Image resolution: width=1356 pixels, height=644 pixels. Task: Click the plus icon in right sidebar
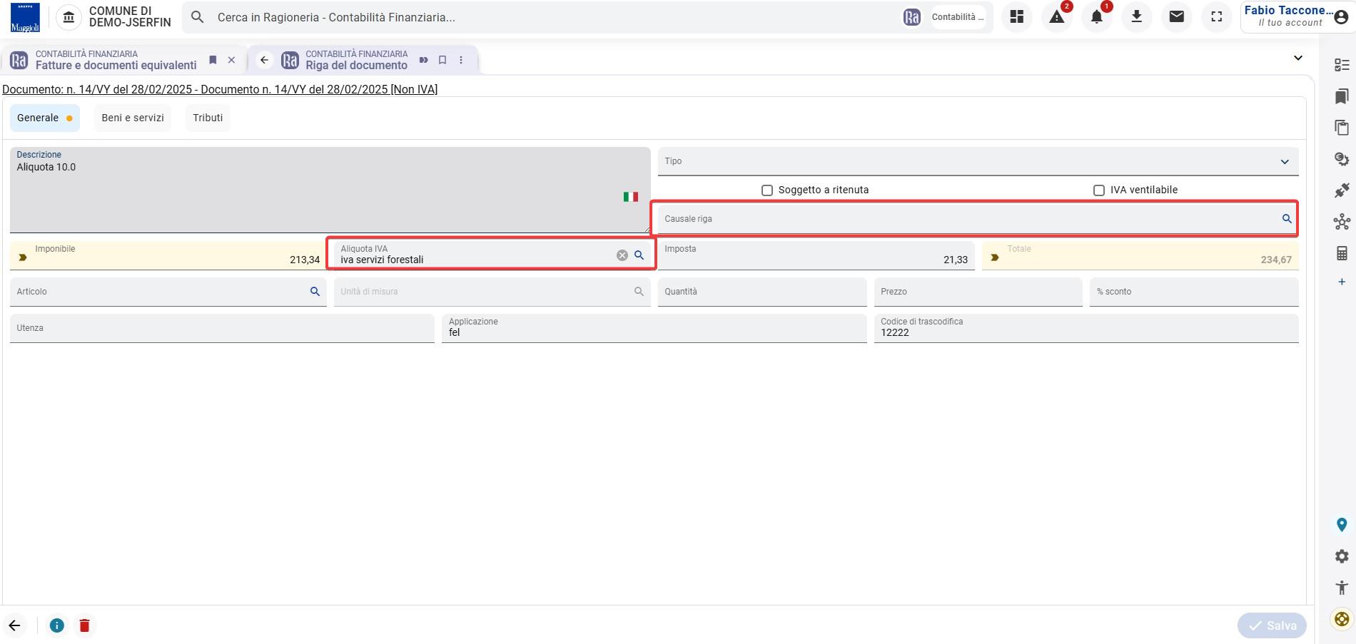tap(1342, 282)
